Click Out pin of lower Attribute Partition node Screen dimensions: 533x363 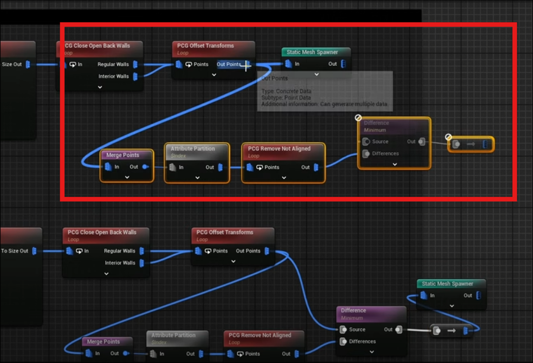coord(201,354)
